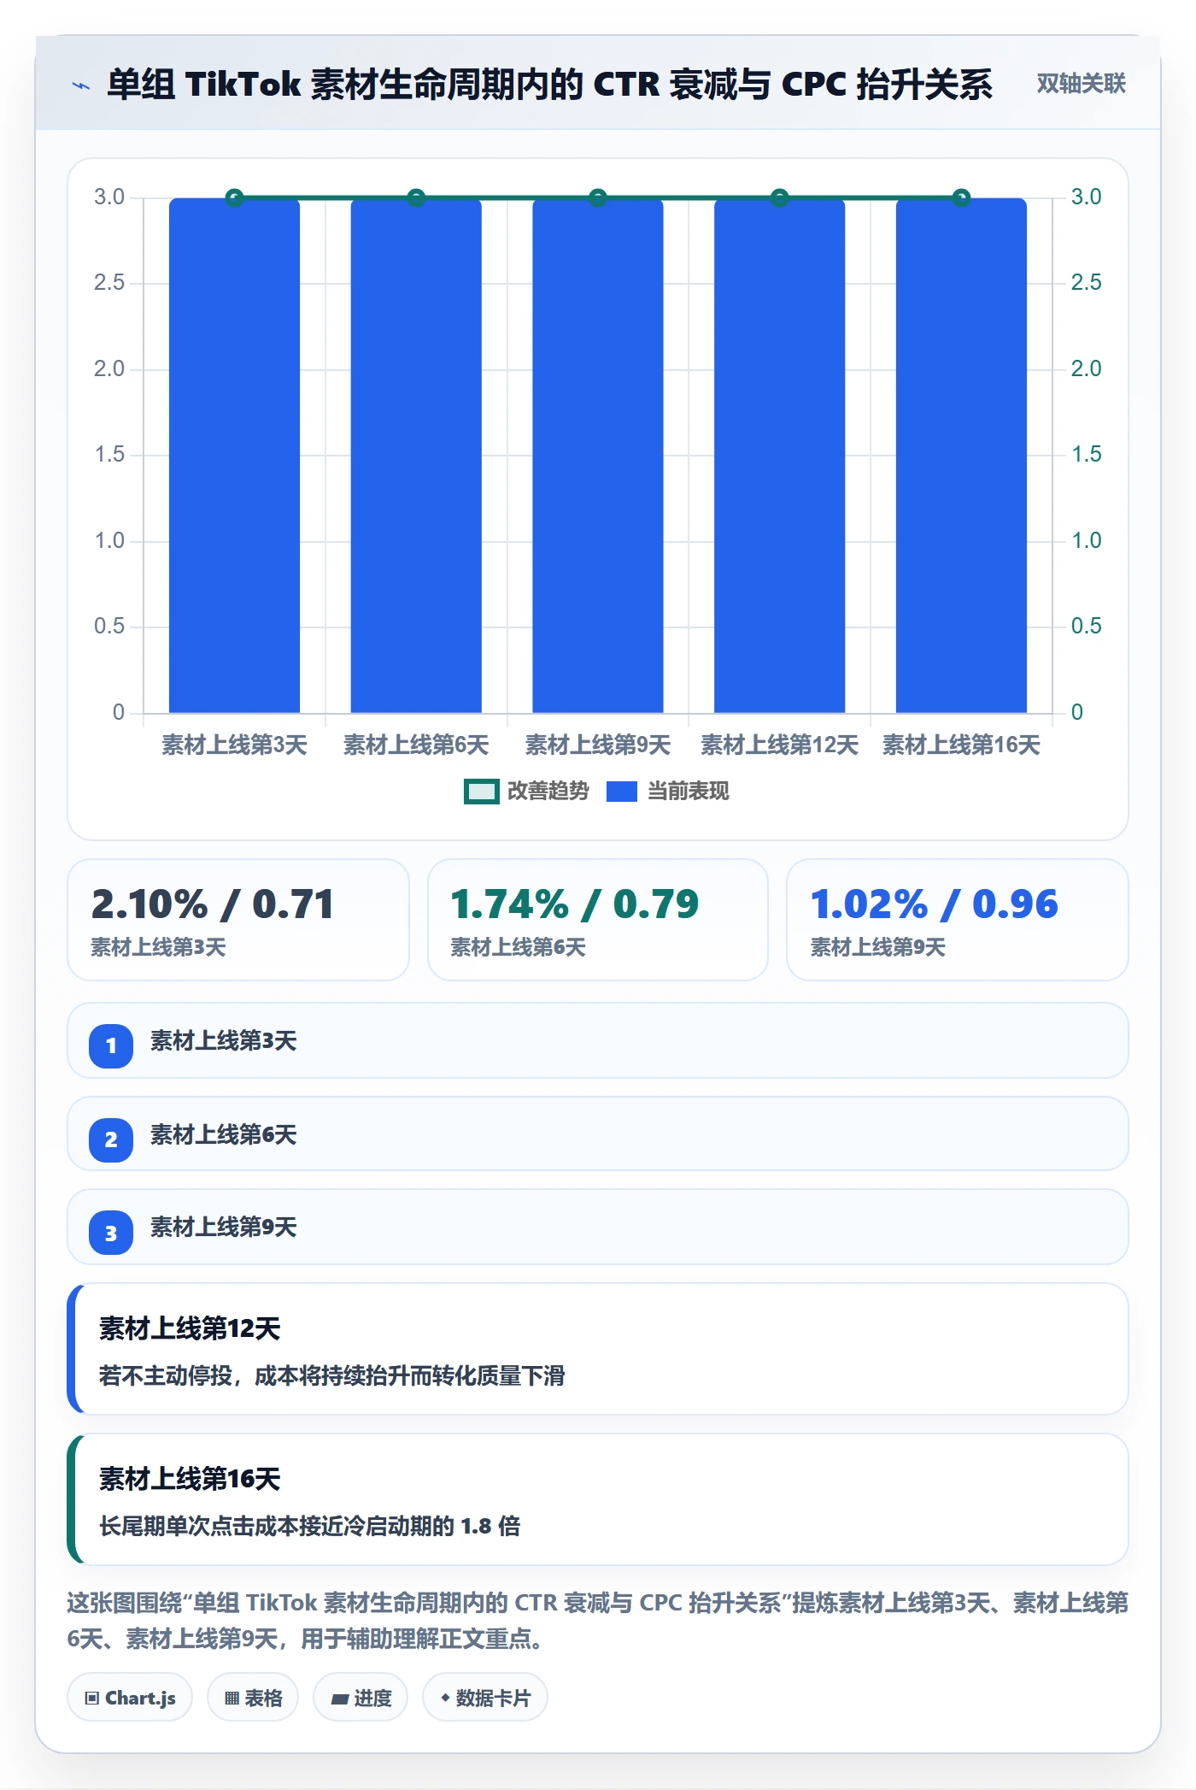Click the summary paragraph starting 这张图围绕

(x=598, y=1621)
